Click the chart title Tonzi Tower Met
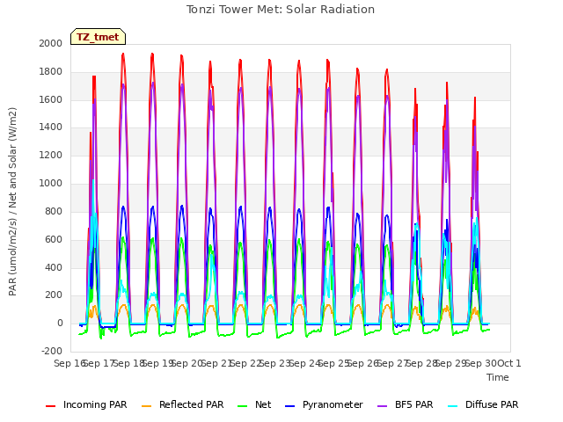 [280, 10]
